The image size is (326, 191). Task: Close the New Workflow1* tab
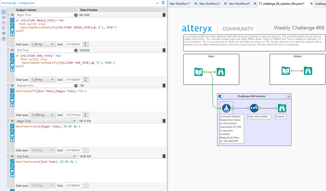tap(196, 4)
